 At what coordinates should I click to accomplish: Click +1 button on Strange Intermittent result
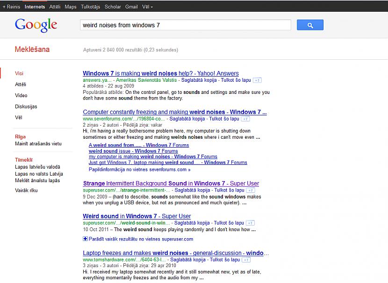point(251,191)
